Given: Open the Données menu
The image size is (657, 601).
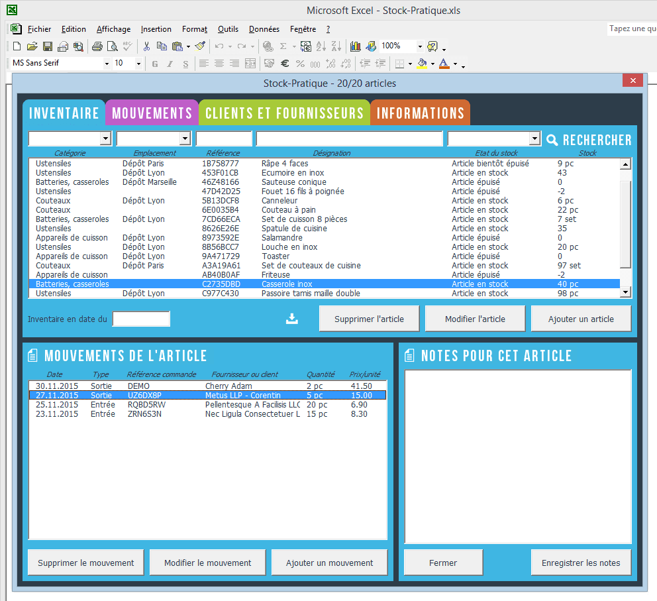Looking at the screenshot, I should [x=264, y=29].
